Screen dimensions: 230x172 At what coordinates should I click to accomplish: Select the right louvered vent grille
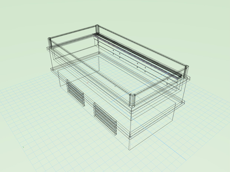(105, 119)
